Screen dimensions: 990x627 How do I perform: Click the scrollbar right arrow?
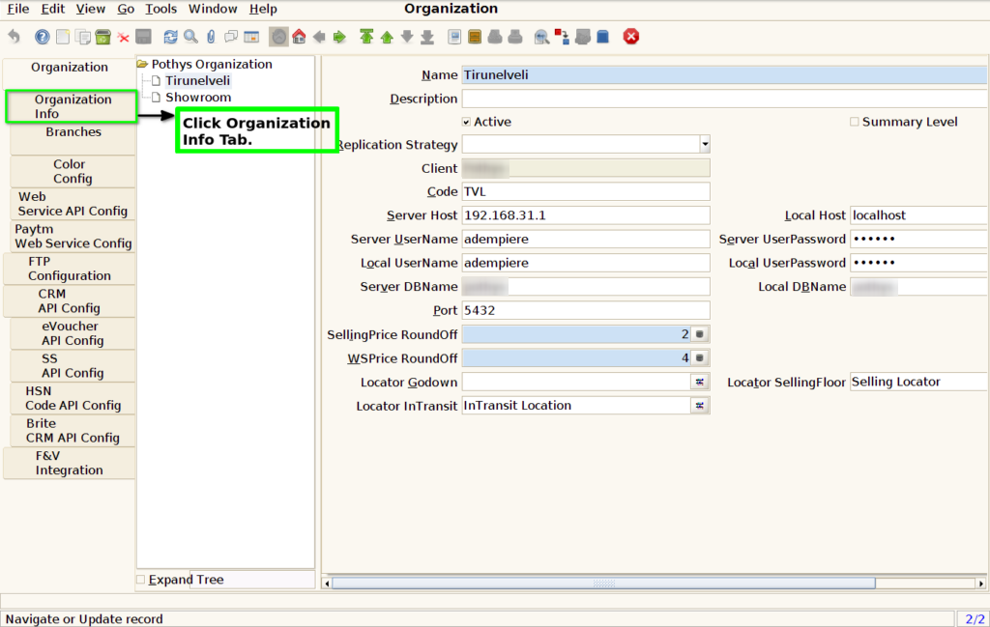point(981,584)
